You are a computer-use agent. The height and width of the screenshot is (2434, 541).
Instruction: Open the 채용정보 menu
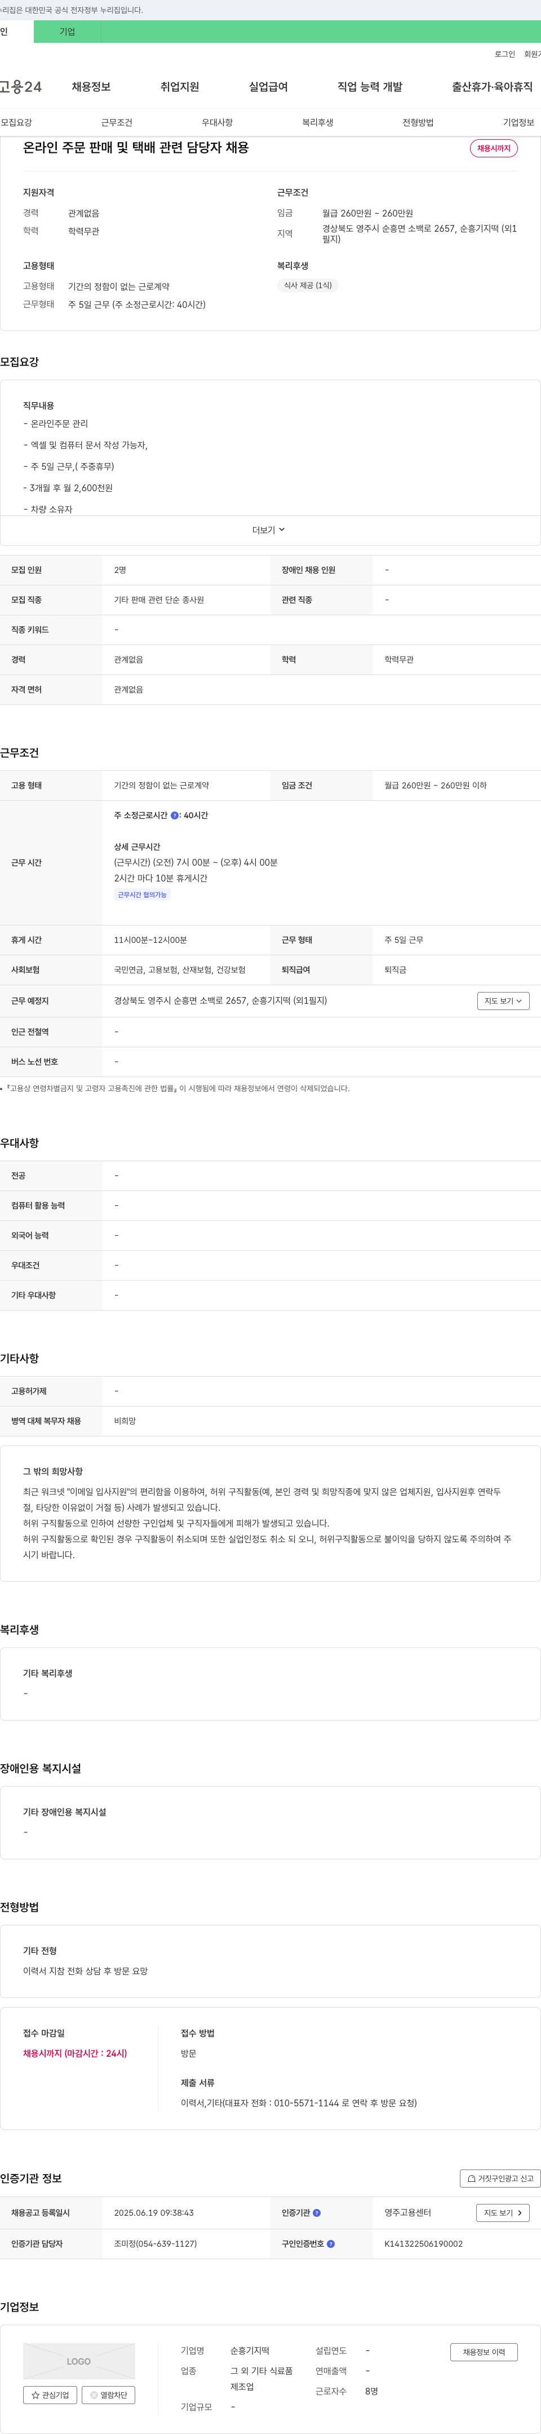point(91,87)
